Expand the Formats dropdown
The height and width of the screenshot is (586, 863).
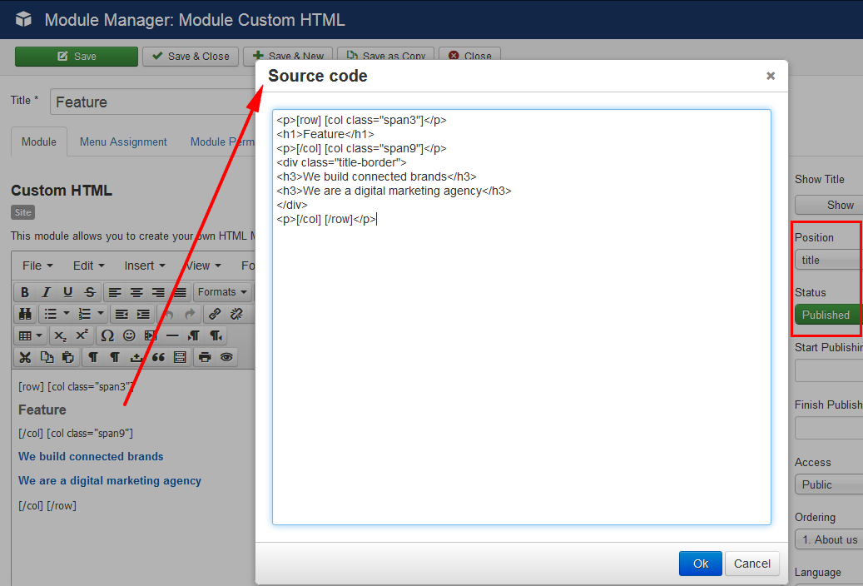click(x=222, y=292)
